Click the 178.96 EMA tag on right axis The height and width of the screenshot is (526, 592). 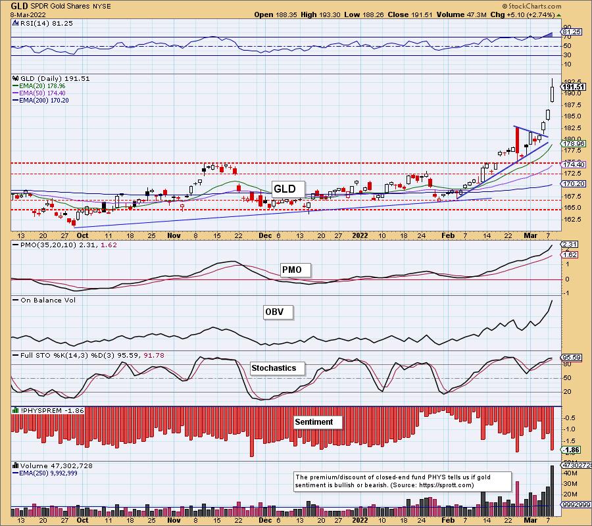click(x=574, y=144)
